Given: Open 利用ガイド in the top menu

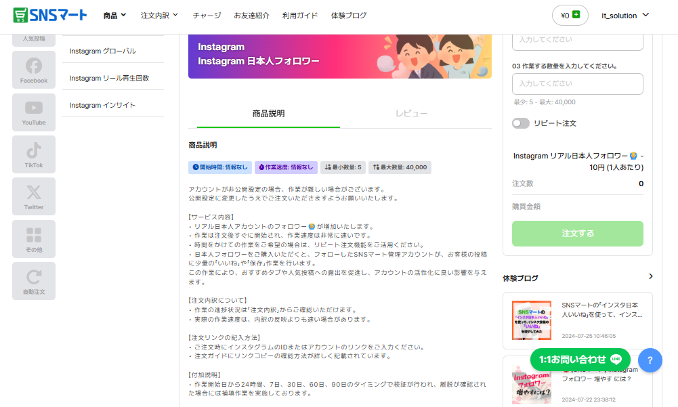Looking at the screenshot, I should point(300,16).
